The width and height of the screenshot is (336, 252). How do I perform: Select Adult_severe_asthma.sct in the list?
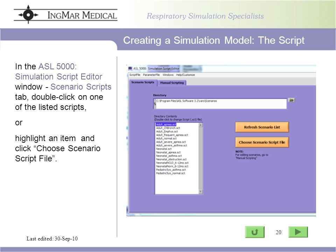click(x=171, y=145)
